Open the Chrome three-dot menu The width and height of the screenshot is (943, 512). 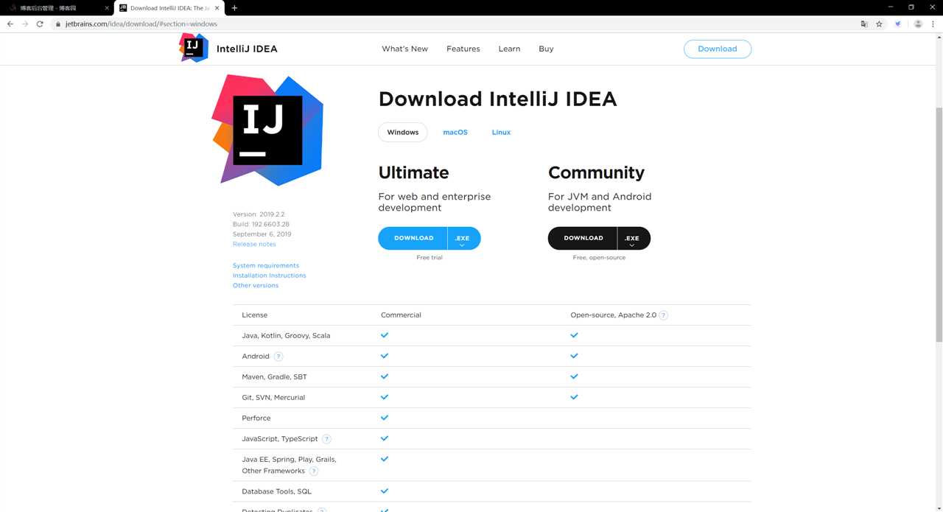point(933,24)
